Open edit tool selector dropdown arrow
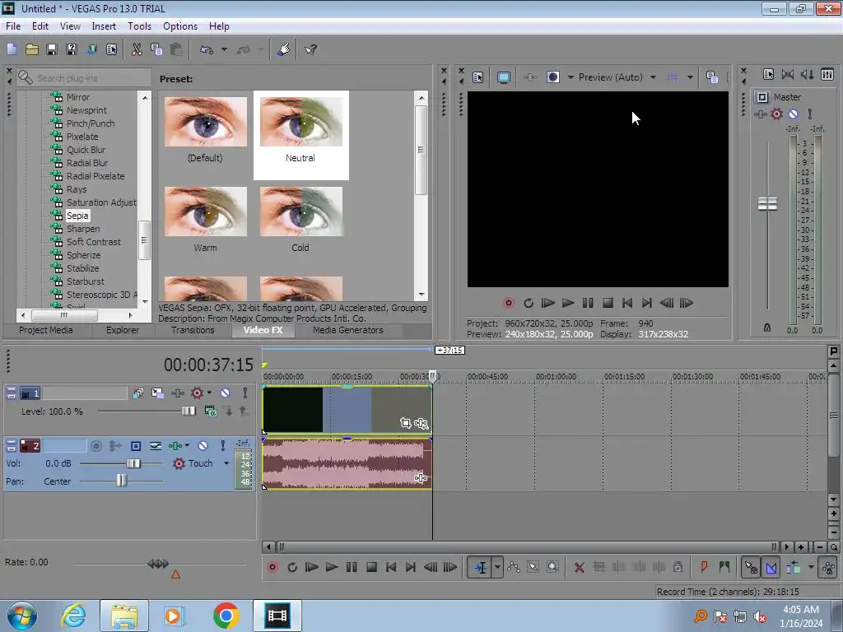843x632 pixels. pos(497,567)
